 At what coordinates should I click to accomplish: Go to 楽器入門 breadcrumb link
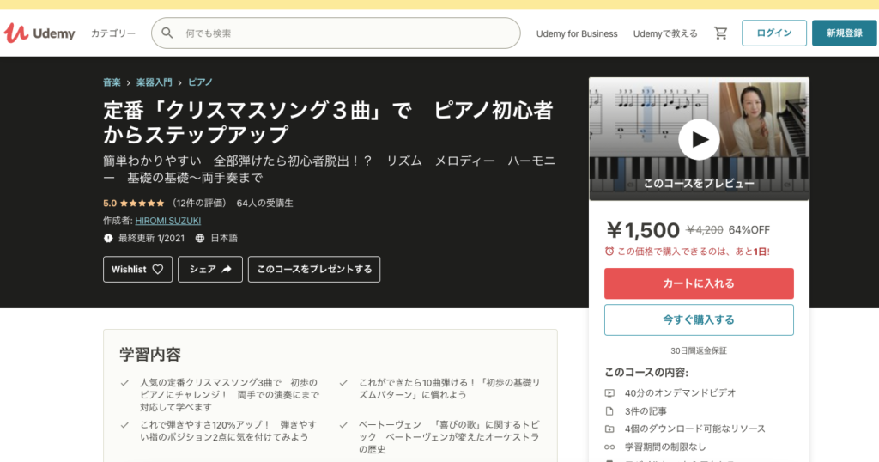(155, 82)
